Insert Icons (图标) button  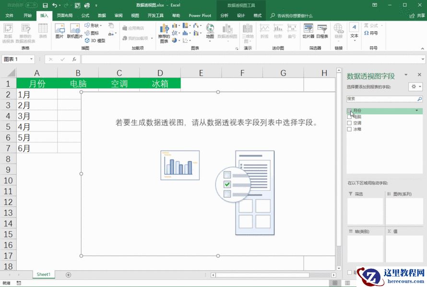pyautogui.click(x=92, y=33)
